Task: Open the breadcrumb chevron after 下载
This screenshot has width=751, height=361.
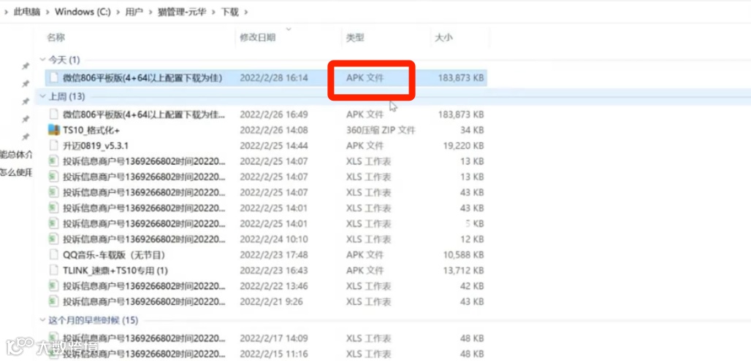Action: point(246,12)
